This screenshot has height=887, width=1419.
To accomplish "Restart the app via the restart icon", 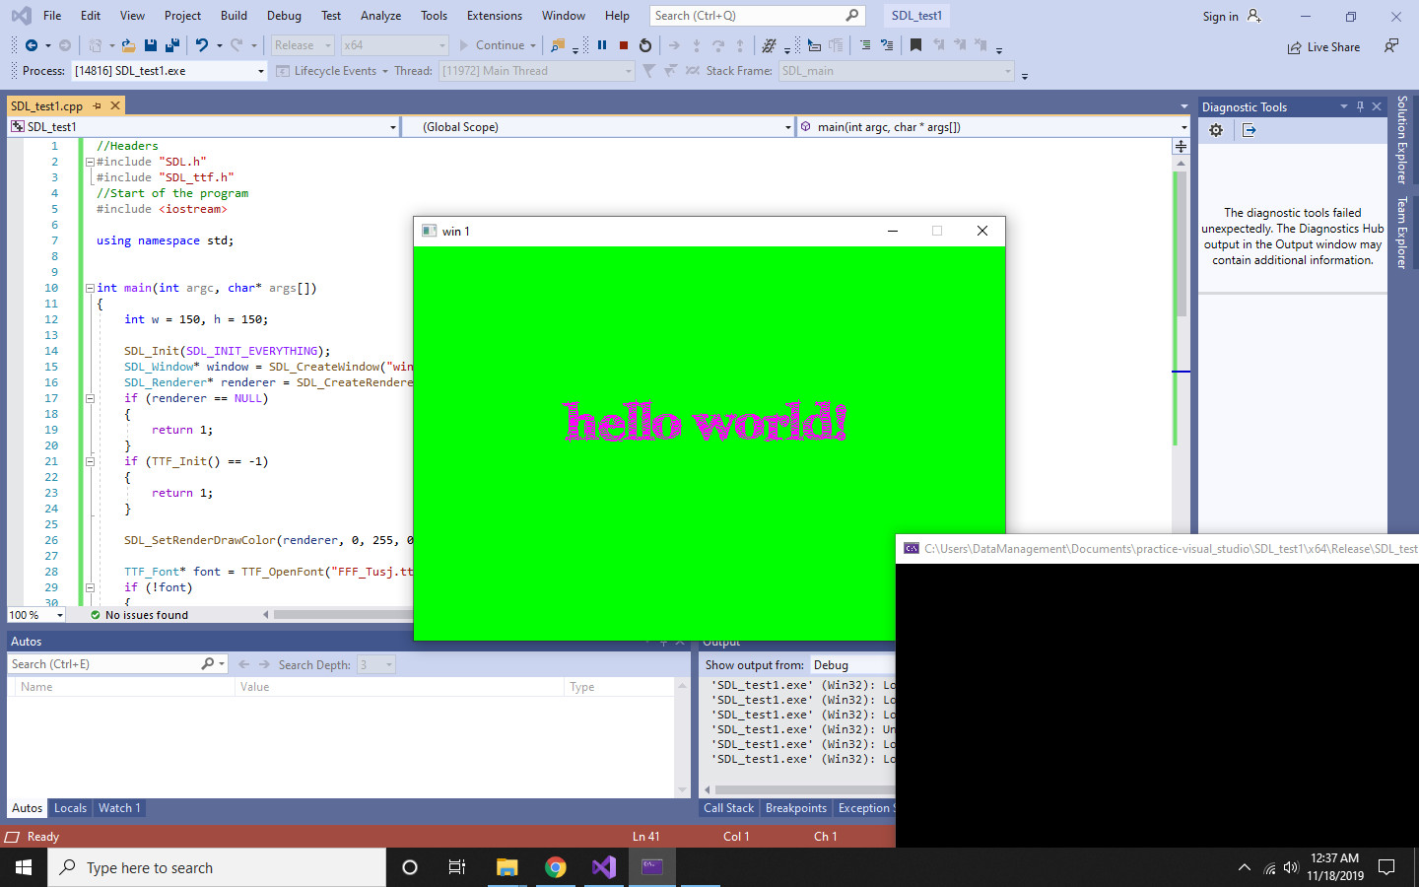I will (x=643, y=44).
